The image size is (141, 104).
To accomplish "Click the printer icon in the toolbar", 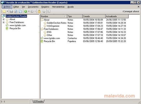I will [x=11, y=11].
